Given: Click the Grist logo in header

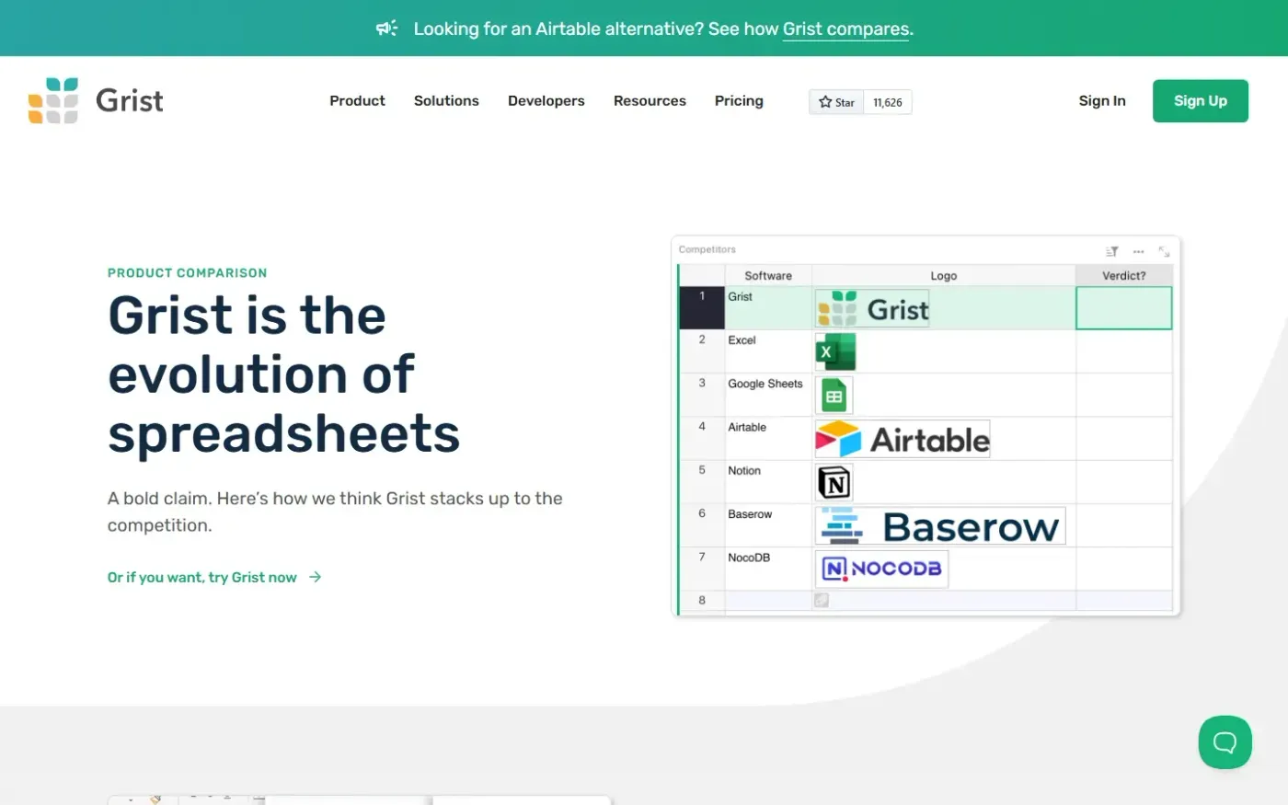Looking at the screenshot, I should tap(96, 100).
